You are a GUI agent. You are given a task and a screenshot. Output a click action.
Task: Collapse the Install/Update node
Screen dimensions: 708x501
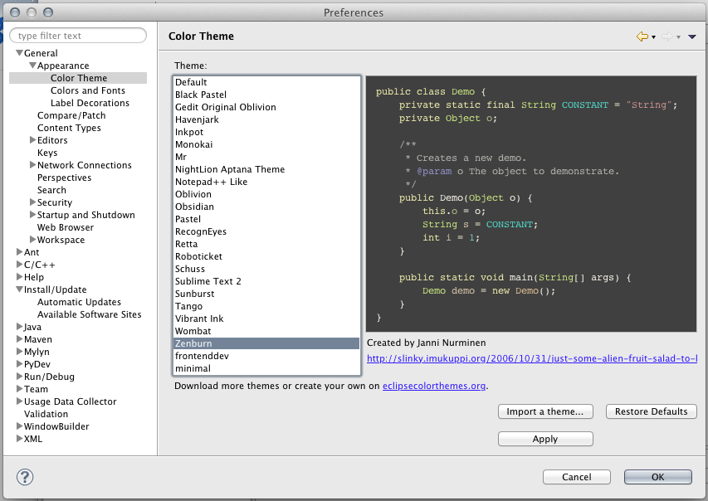click(19, 289)
